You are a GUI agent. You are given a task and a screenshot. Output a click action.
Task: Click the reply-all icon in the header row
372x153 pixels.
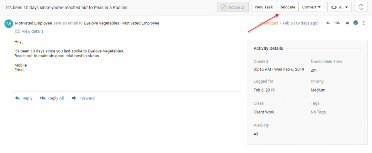(337, 23)
